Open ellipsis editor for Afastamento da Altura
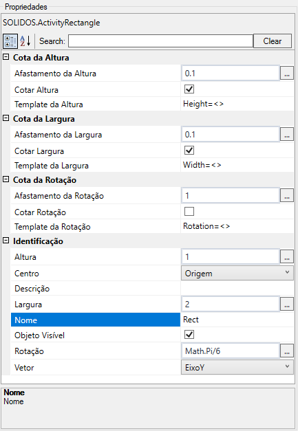Viewport: 298px width, 431px height. (287, 73)
